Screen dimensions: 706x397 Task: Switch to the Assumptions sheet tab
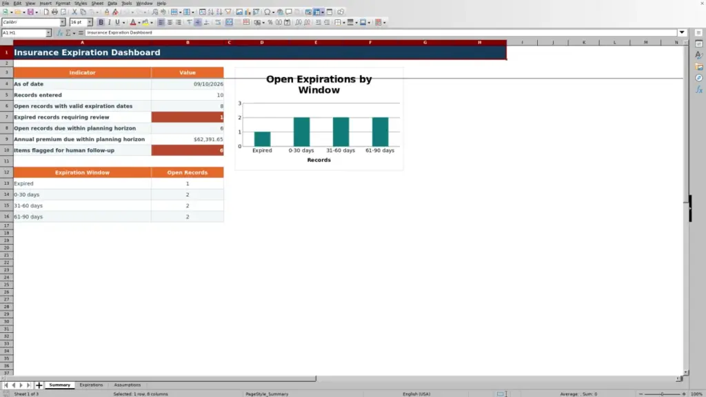tap(128, 385)
